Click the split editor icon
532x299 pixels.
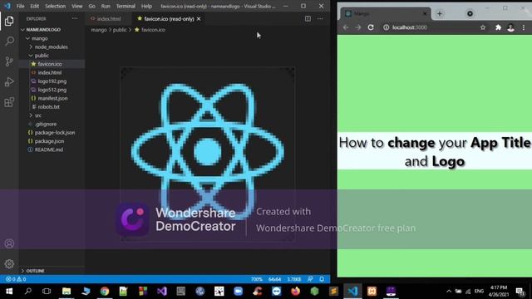click(308, 18)
